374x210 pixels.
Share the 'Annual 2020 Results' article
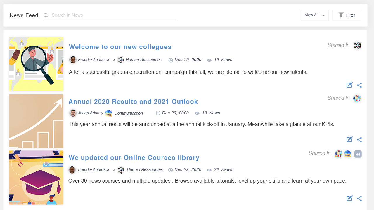(359, 140)
